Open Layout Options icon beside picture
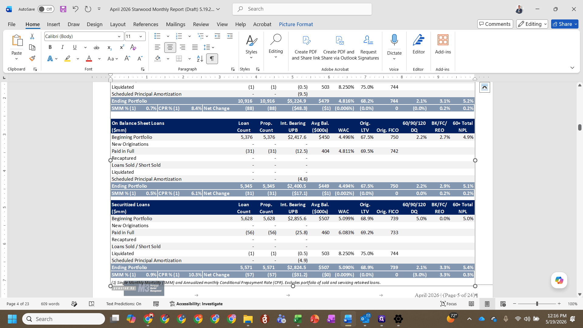 (x=485, y=87)
